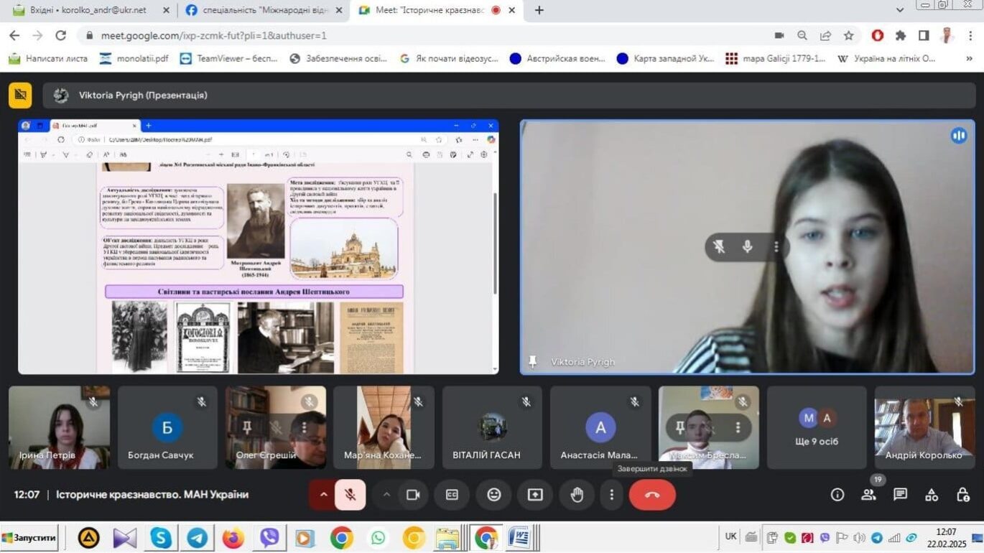Raise your hand in the meeting
The height and width of the screenshot is (553, 984).
577,495
